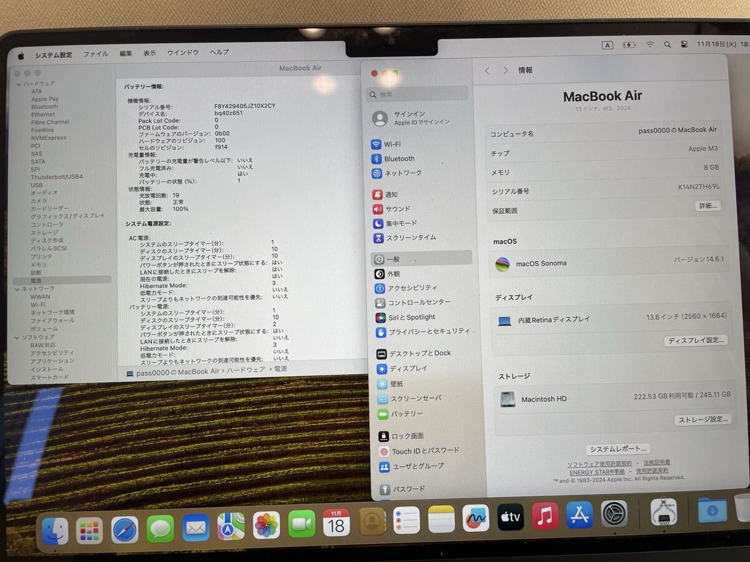Open Photos from the Dock

coord(266,525)
